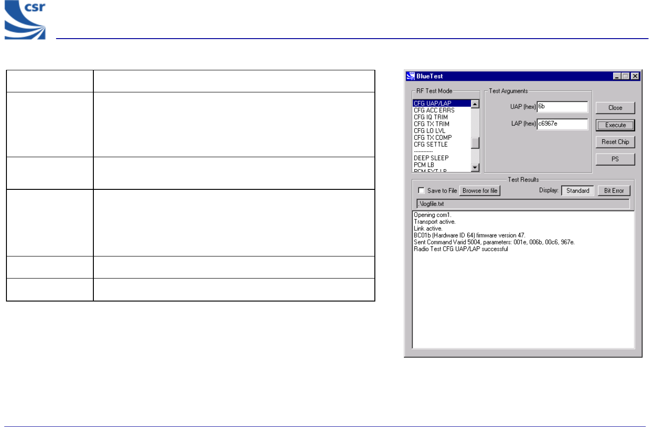
Task: Click the RF Test Mode list scroll-down arrow
Action: pyautogui.click(x=475, y=168)
